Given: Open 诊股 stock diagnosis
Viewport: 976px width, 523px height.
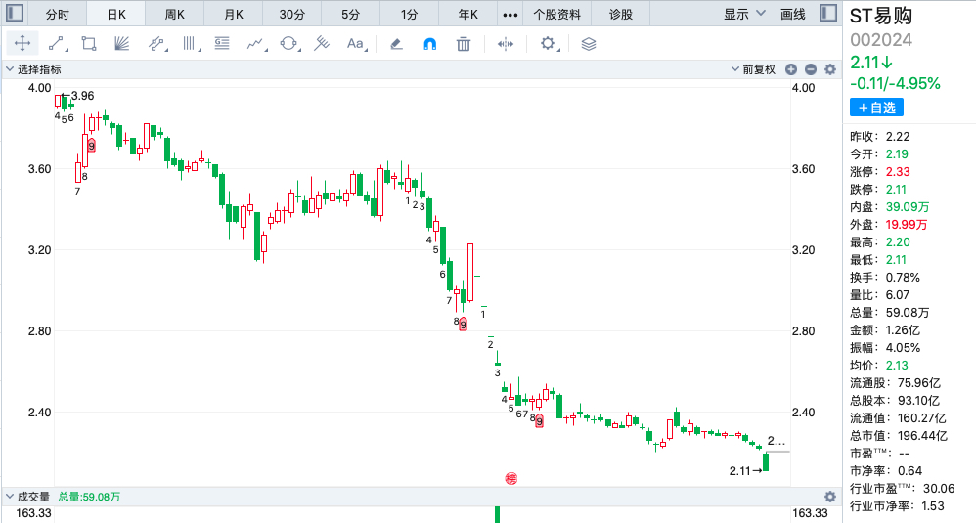Looking at the screenshot, I should click(x=621, y=14).
